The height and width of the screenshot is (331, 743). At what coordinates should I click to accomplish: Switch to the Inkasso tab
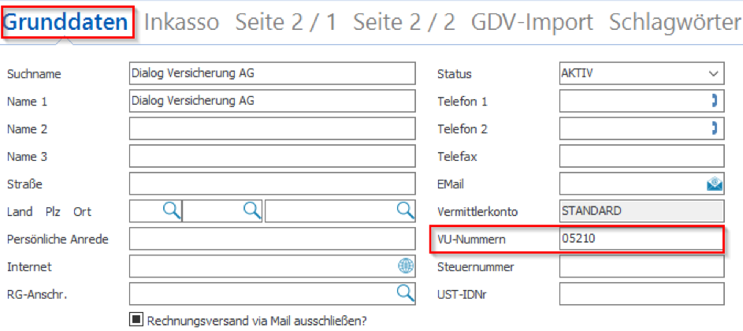click(182, 23)
